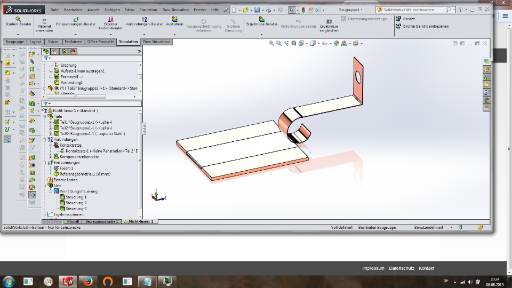Click the SolidWorks Hilfe search field

coord(411,10)
